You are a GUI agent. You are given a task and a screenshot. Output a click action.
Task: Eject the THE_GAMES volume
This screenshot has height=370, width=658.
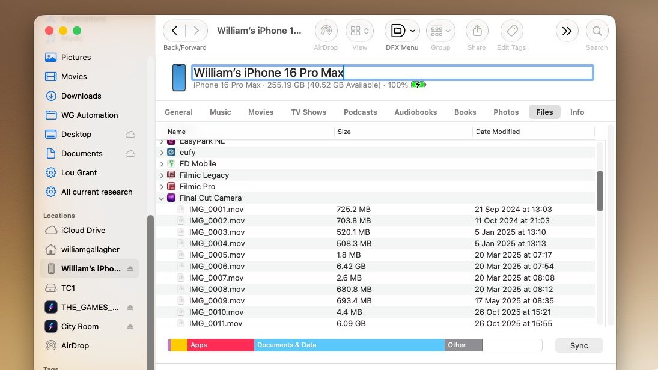(130, 308)
